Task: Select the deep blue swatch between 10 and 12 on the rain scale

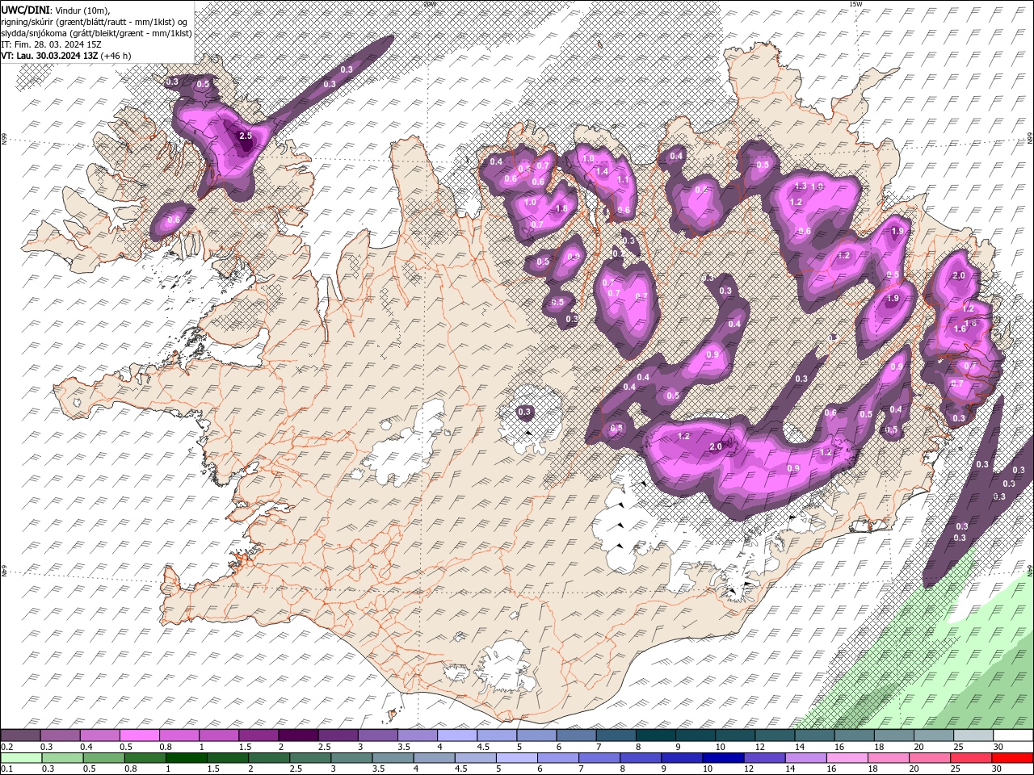Action: click(x=722, y=758)
